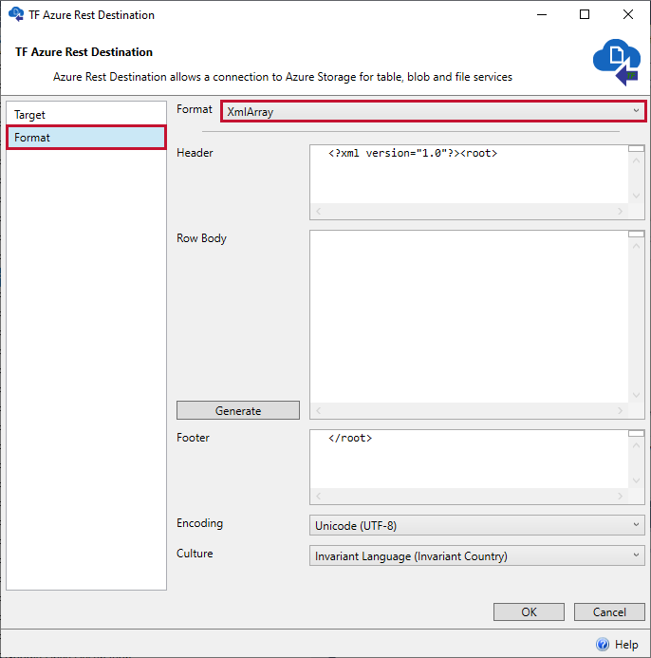Click Footer box vertical scroll down arrow
651x658 pixels.
pyautogui.click(x=636, y=480)
